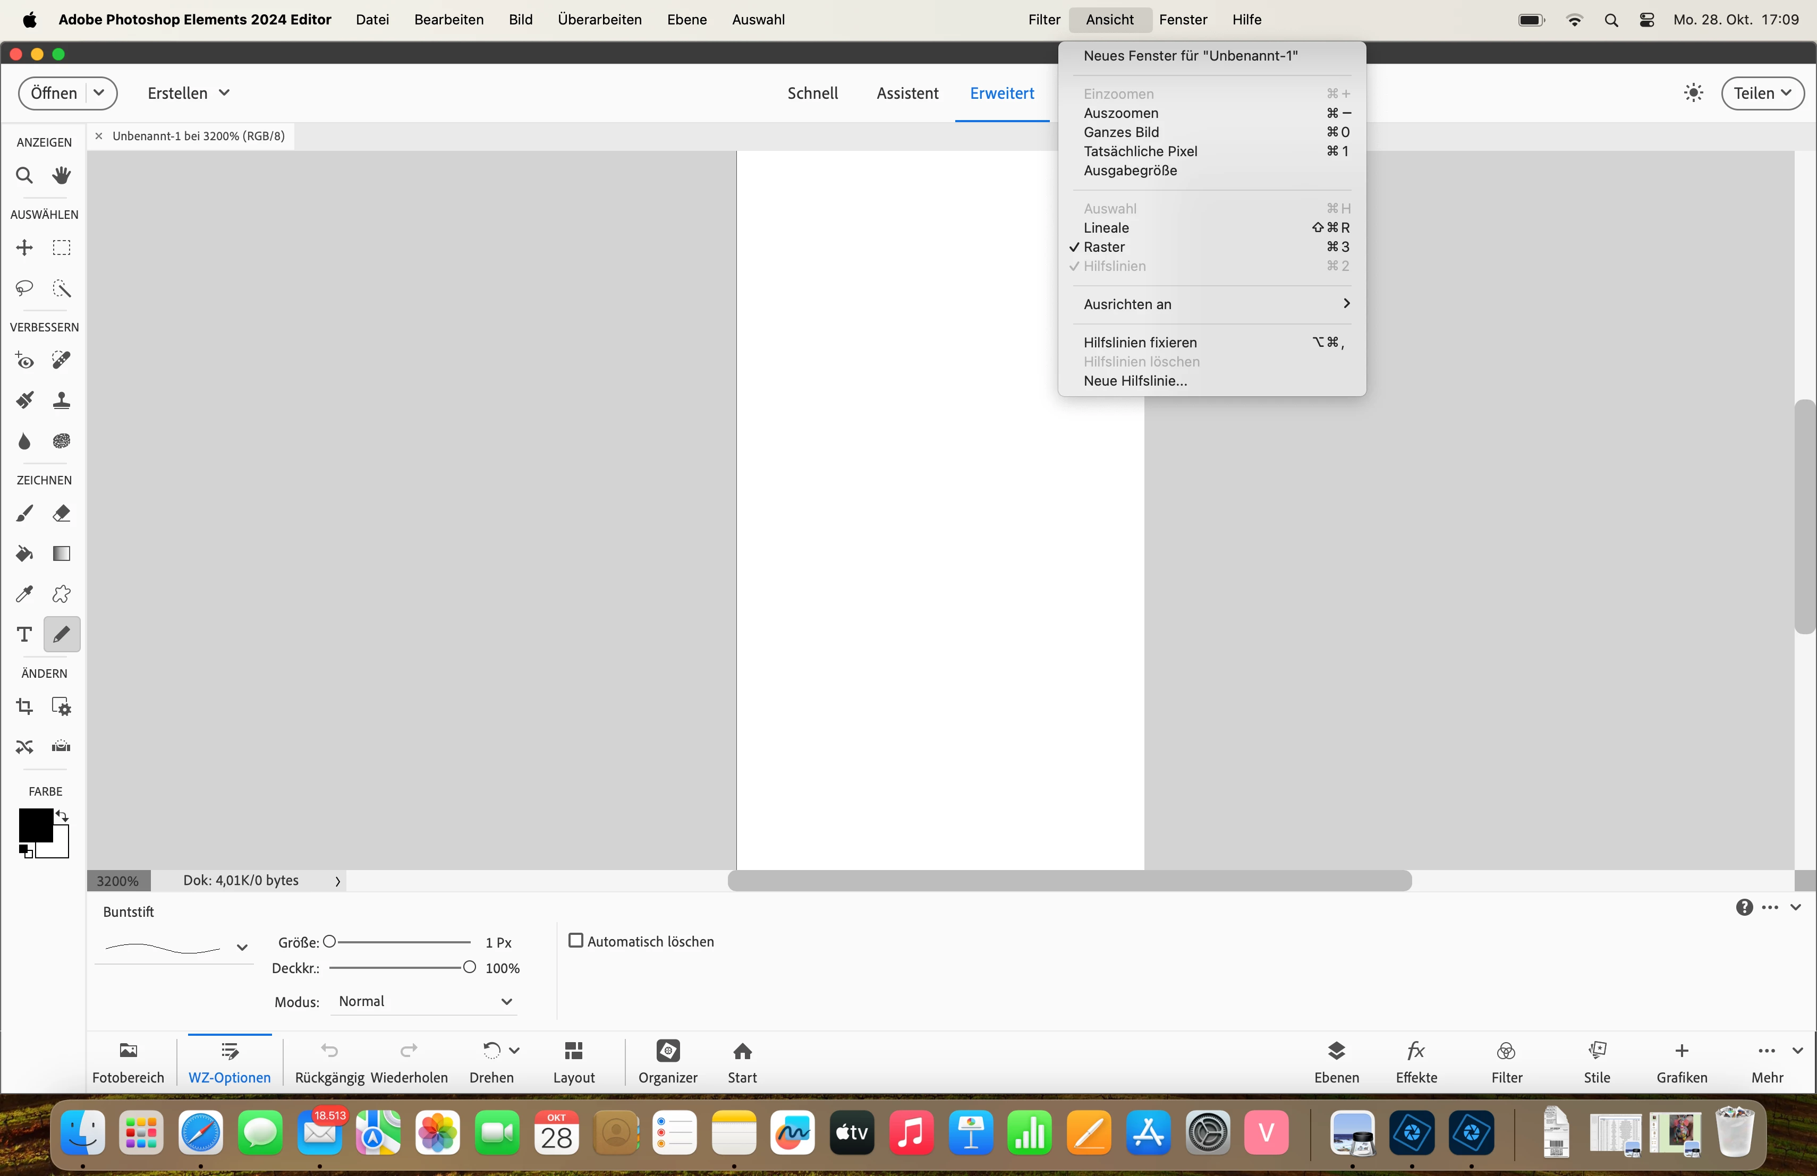Select the Clone Stamp tool
This screenshot has height=1176, width=1817.
click(x=61, y=400)
